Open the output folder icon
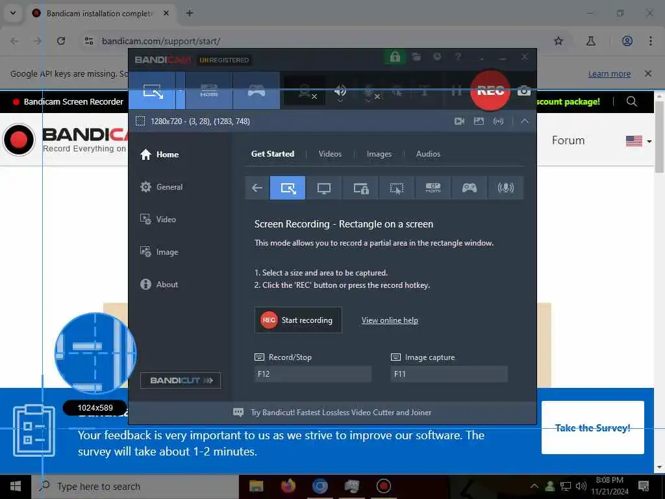Screen dimensions: 665x499 pos(416,57)
